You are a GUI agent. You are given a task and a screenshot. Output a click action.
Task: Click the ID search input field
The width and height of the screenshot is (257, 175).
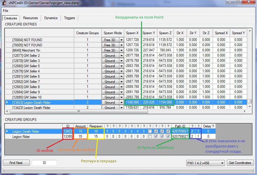pos(44,163)
